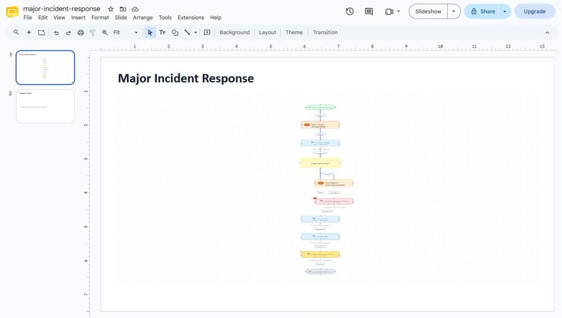Open the Tools menu

pos(165,17)
